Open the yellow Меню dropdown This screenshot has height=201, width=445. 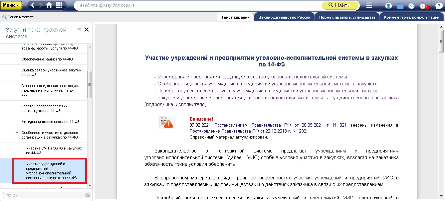pos(11,5)
